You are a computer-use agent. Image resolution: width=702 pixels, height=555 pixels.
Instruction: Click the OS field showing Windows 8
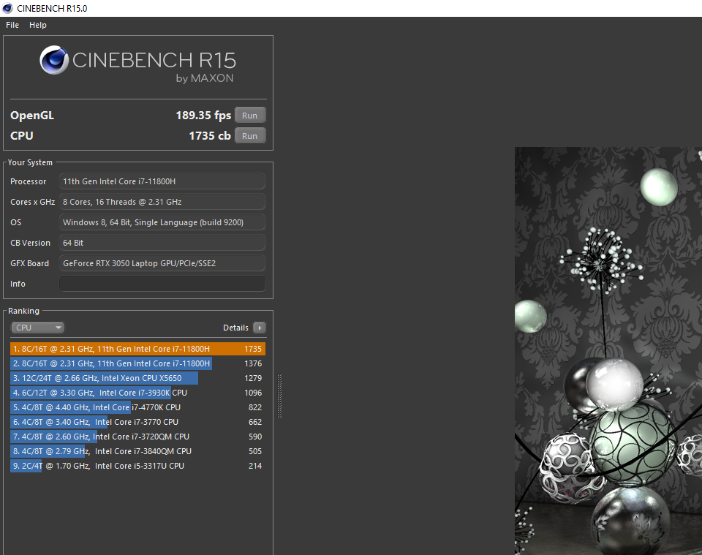pyautogui.click(x=162, y=222)
